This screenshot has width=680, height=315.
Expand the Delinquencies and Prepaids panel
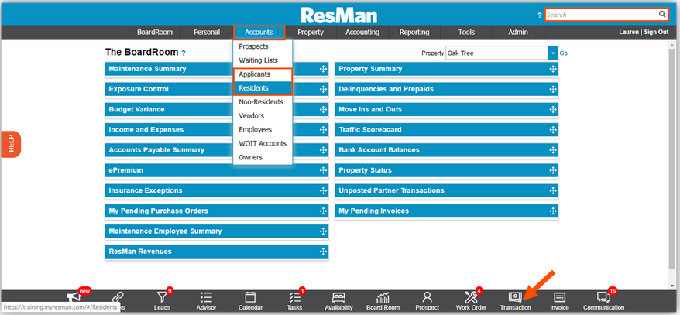(446, 89)
